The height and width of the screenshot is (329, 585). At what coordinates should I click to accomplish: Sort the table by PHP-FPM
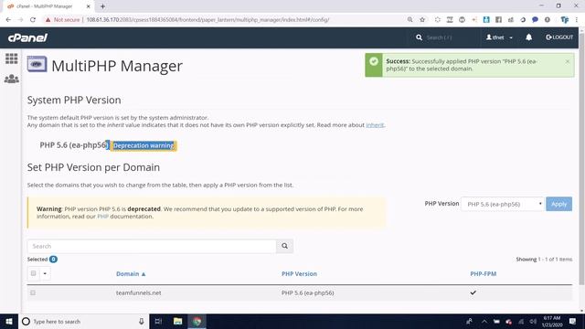483,274
